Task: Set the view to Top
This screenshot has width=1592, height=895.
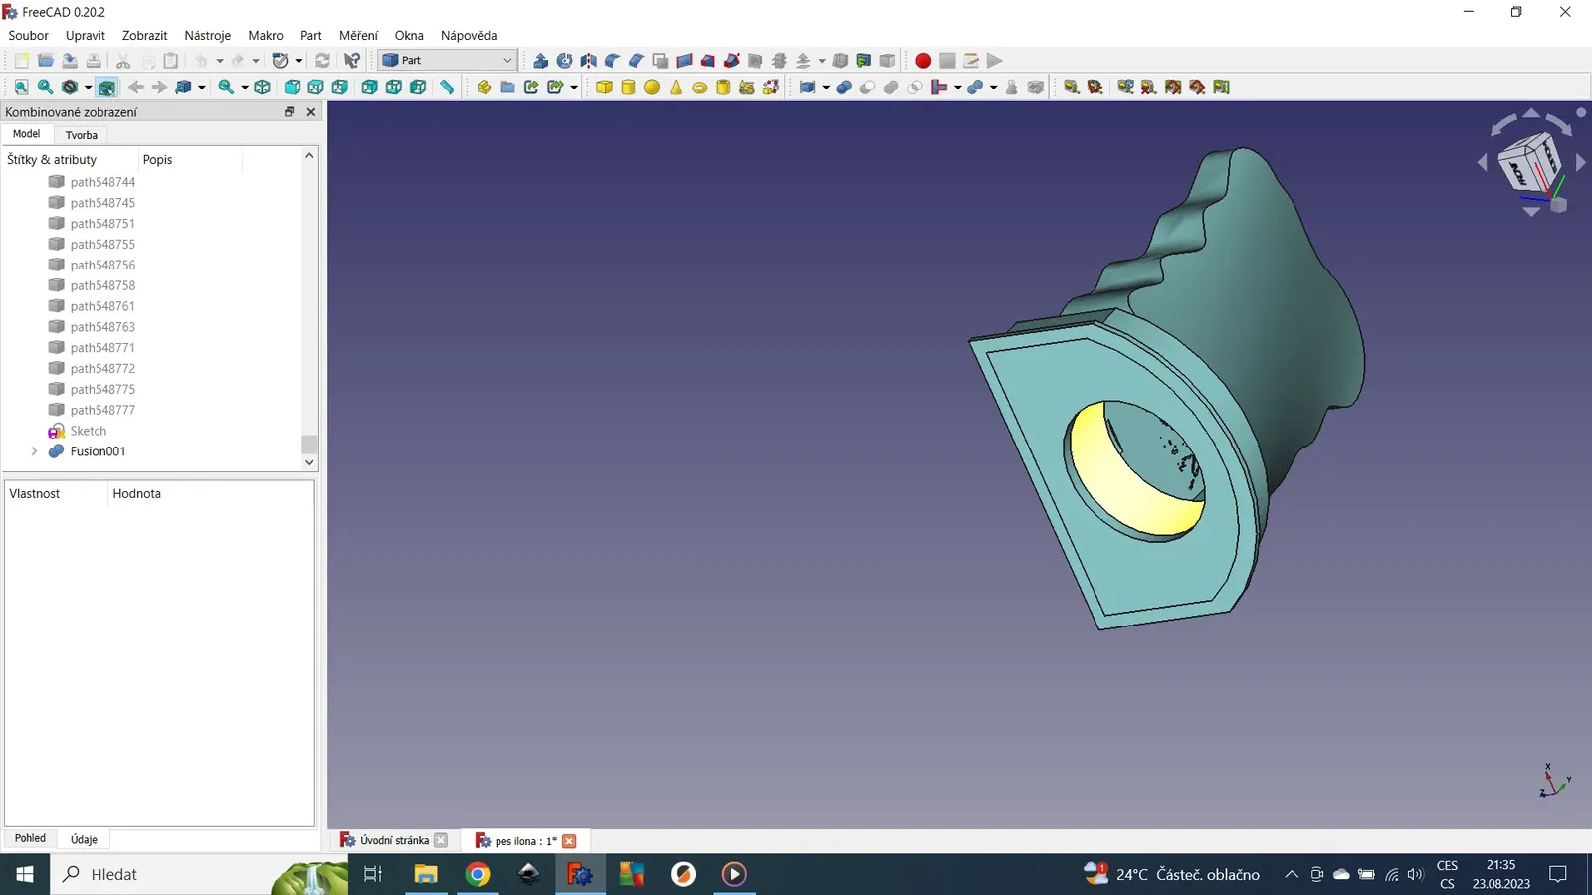Action: pyautogui.click(x=316, y=88)
